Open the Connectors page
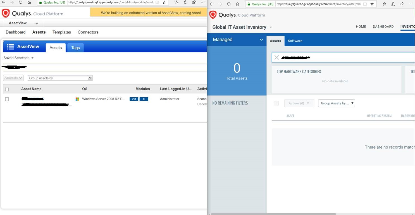415x215 pixels. (88, 32)
